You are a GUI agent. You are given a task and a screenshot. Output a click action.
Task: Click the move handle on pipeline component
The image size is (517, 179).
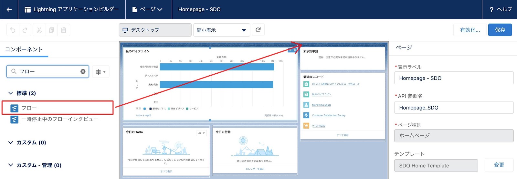pyautogui.click(x=290, y=50)
